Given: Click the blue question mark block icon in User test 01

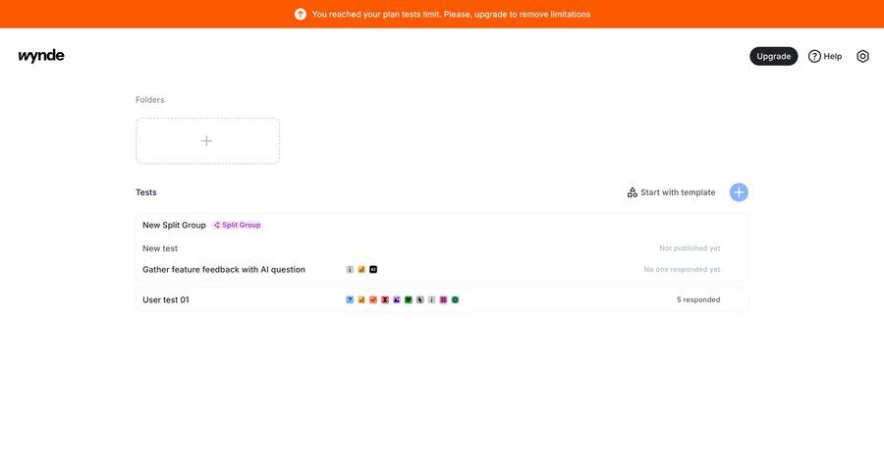Looking at the screenshot, I should coord(350,299).
